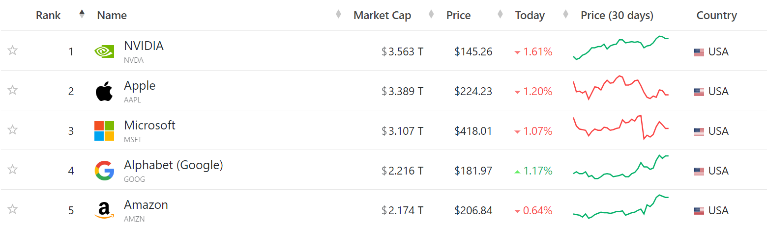Toggle the favorite star for Amazon
Screen dimensions: 767x226
coord(13,209)
